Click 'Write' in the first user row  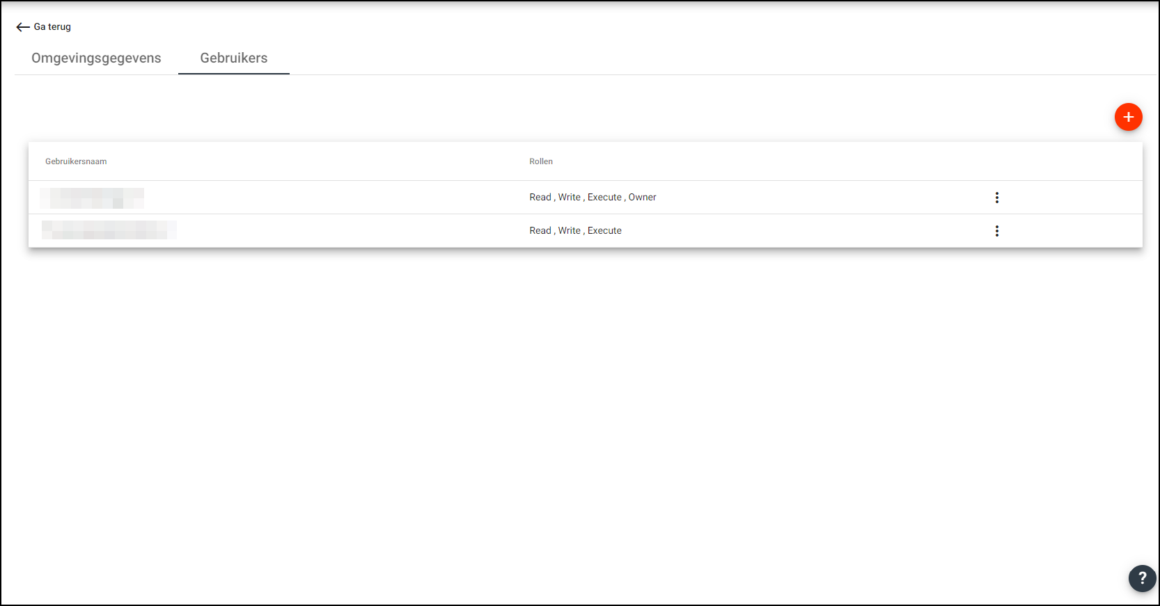tap(569, 198)
